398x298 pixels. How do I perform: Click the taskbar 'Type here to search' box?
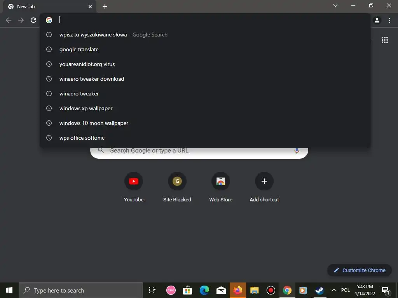81,290
